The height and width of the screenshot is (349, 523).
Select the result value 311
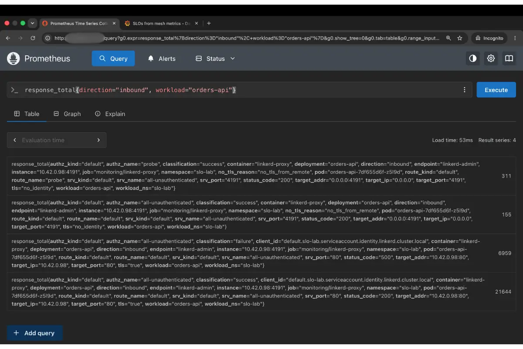pos(506,176)
